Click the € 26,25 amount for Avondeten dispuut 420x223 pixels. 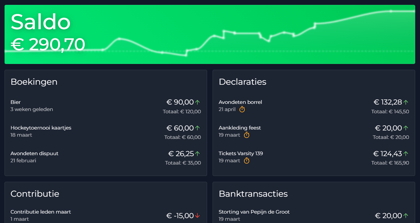[181, 154]
